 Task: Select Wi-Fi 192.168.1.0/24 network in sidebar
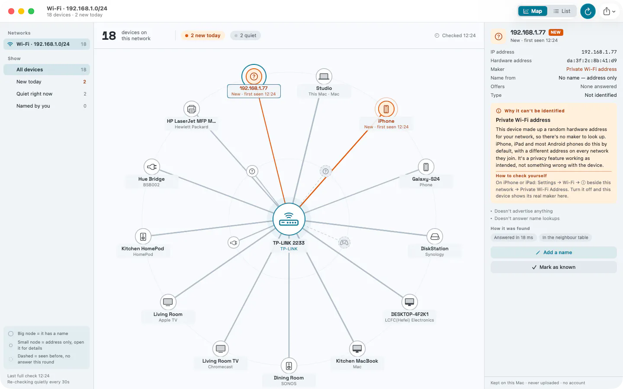pos(47,44)
